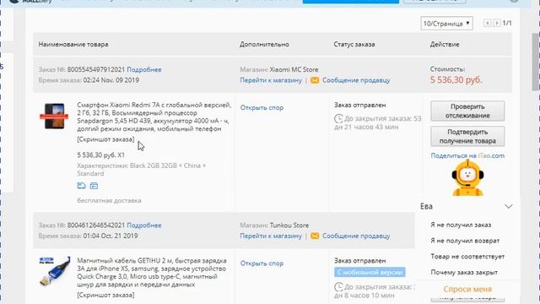The height and width of the screenshot is (304, 540).
Task: Open GETIHU magnetic cable product thumbnail
Action: 54,271
